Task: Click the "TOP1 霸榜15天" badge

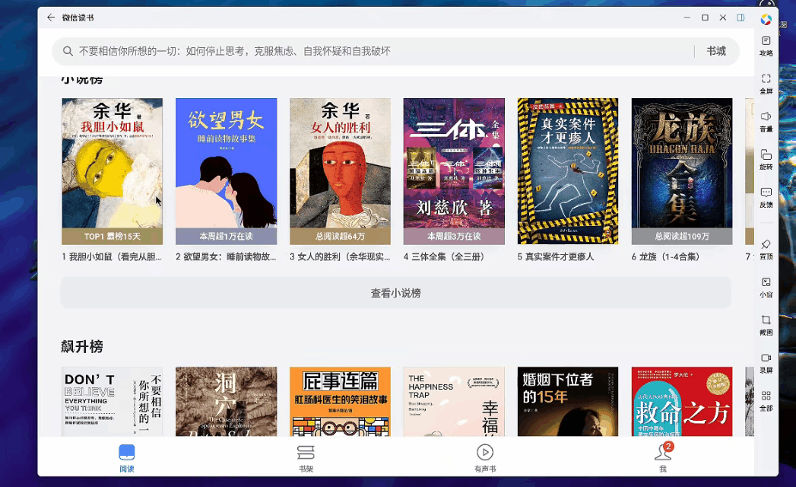Action: coord(113,237)
